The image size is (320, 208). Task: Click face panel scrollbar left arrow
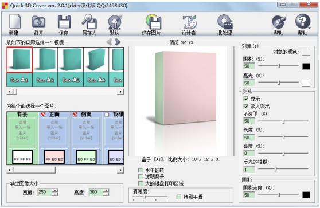click(x=10, y=170)
